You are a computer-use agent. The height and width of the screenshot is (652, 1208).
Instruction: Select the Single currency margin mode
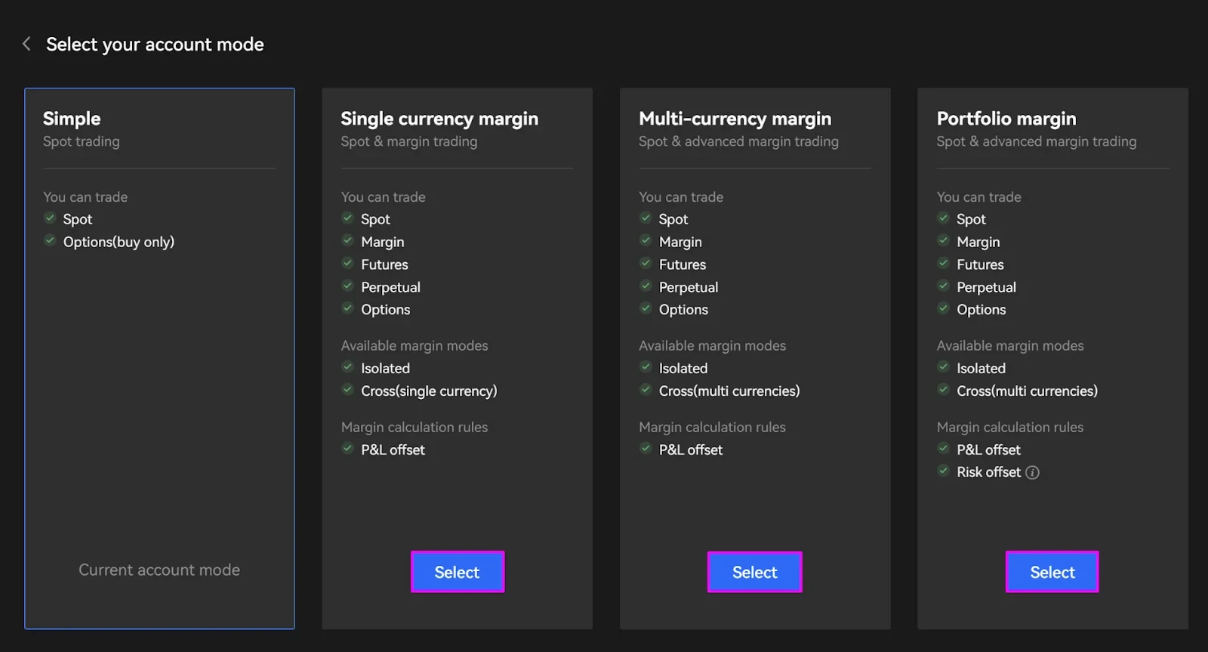(x=457, y=572)
